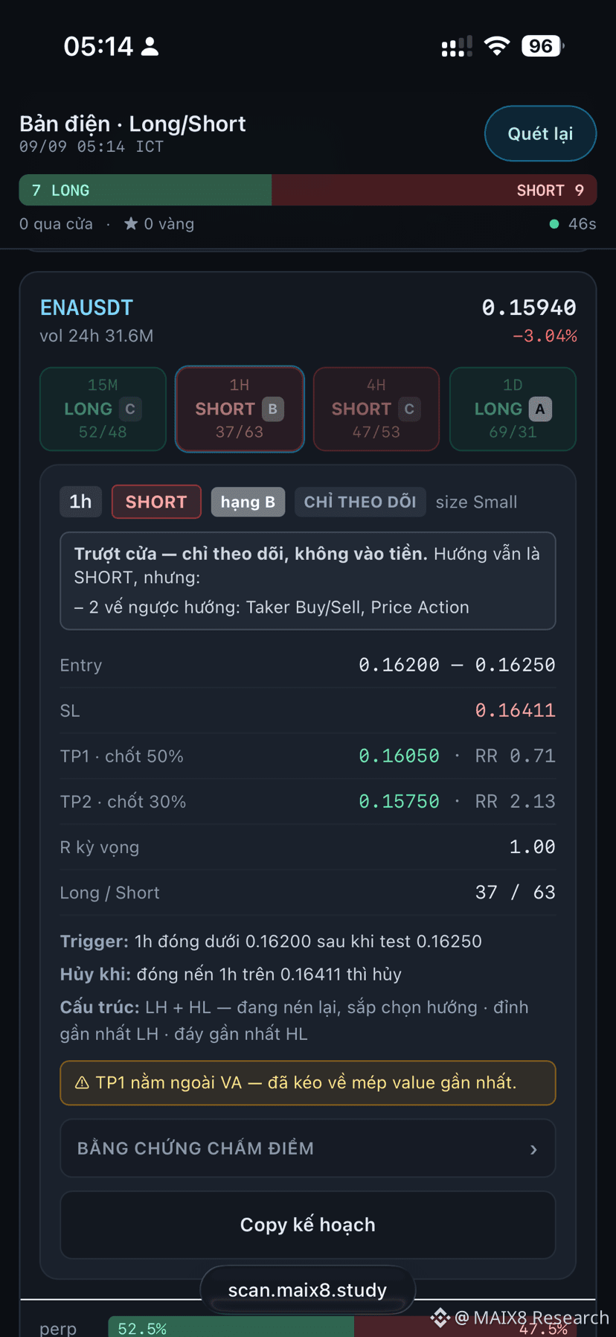The image size is (616, 1337).
Task: Tap the Quét lại rescan button
Action: click(541, 134)
